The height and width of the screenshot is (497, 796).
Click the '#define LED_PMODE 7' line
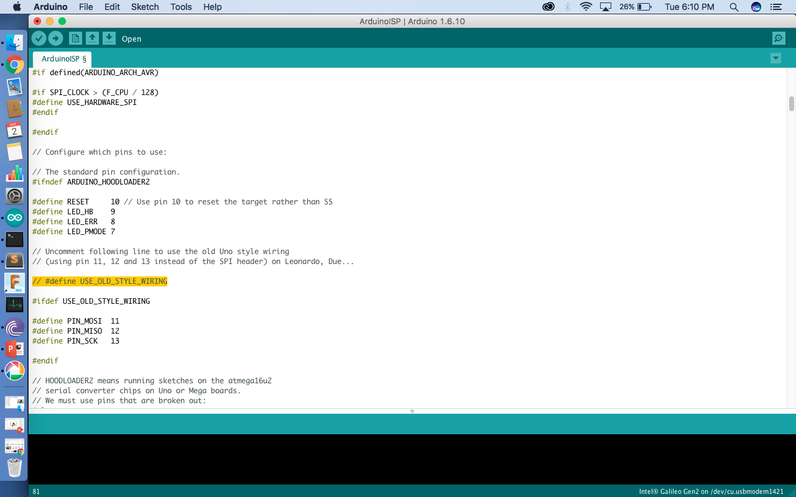73,232
